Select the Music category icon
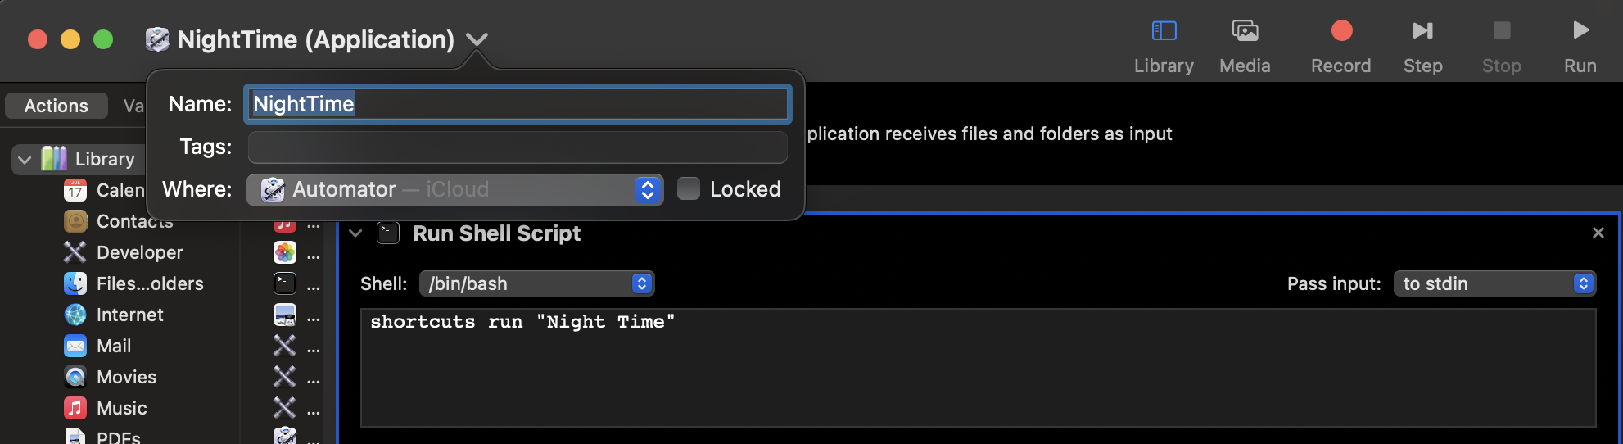 (75, 408)
